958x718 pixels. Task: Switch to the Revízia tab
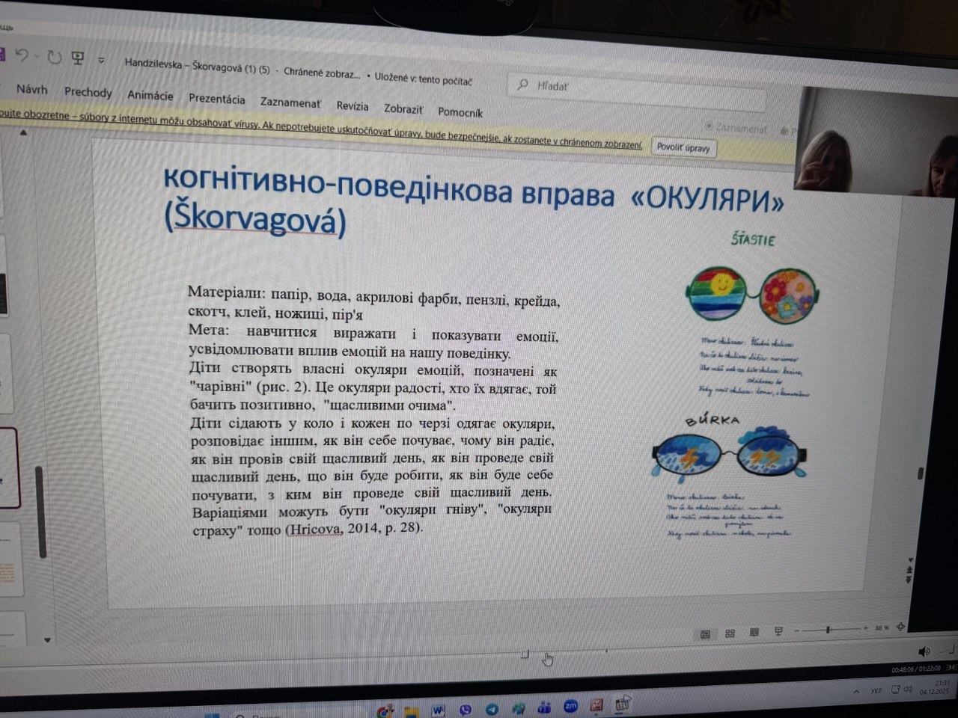pos(352,105)
